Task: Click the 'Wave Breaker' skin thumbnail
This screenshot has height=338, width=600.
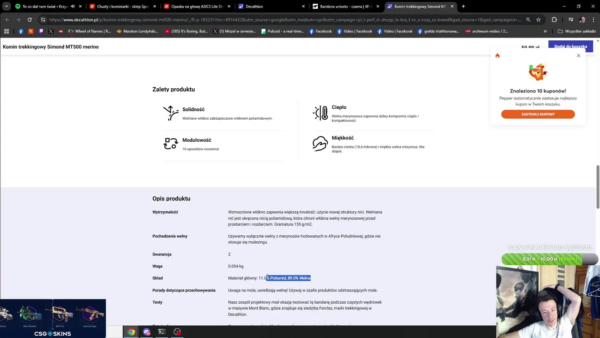Action: click(x=30, y=316)
